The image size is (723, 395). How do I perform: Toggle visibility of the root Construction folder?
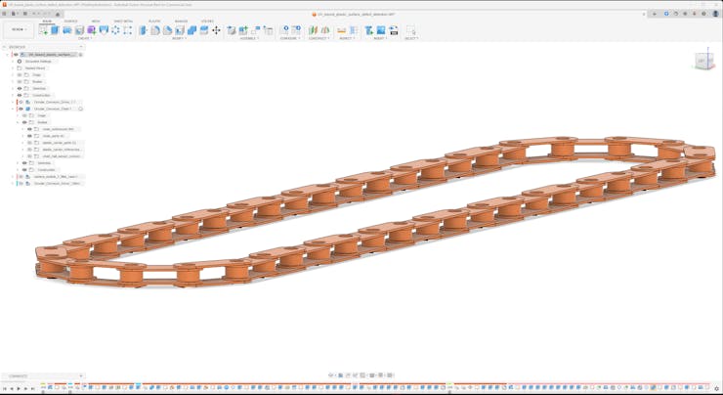point(20,96)
